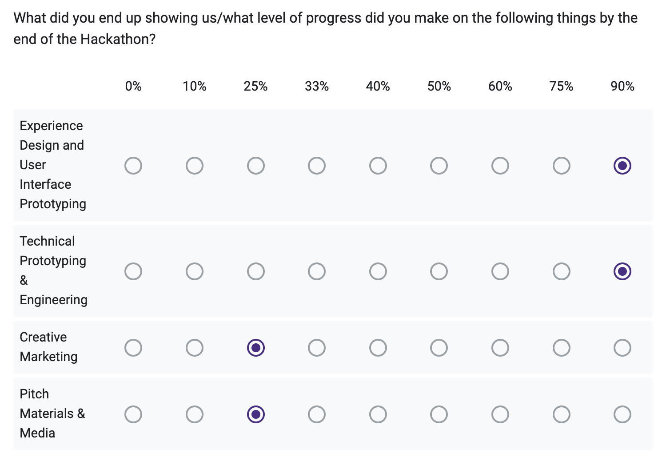Select 50% for Experience Design row
The image size is (662, 469).
(439, 166)
